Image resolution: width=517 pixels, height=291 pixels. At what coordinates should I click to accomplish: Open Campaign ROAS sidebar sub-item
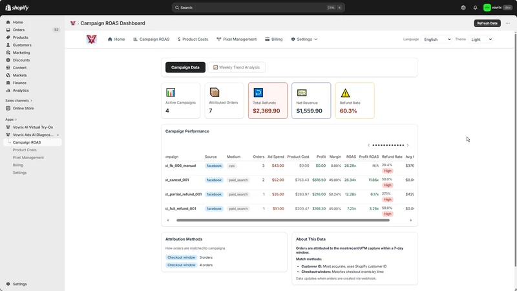point(32,142)
